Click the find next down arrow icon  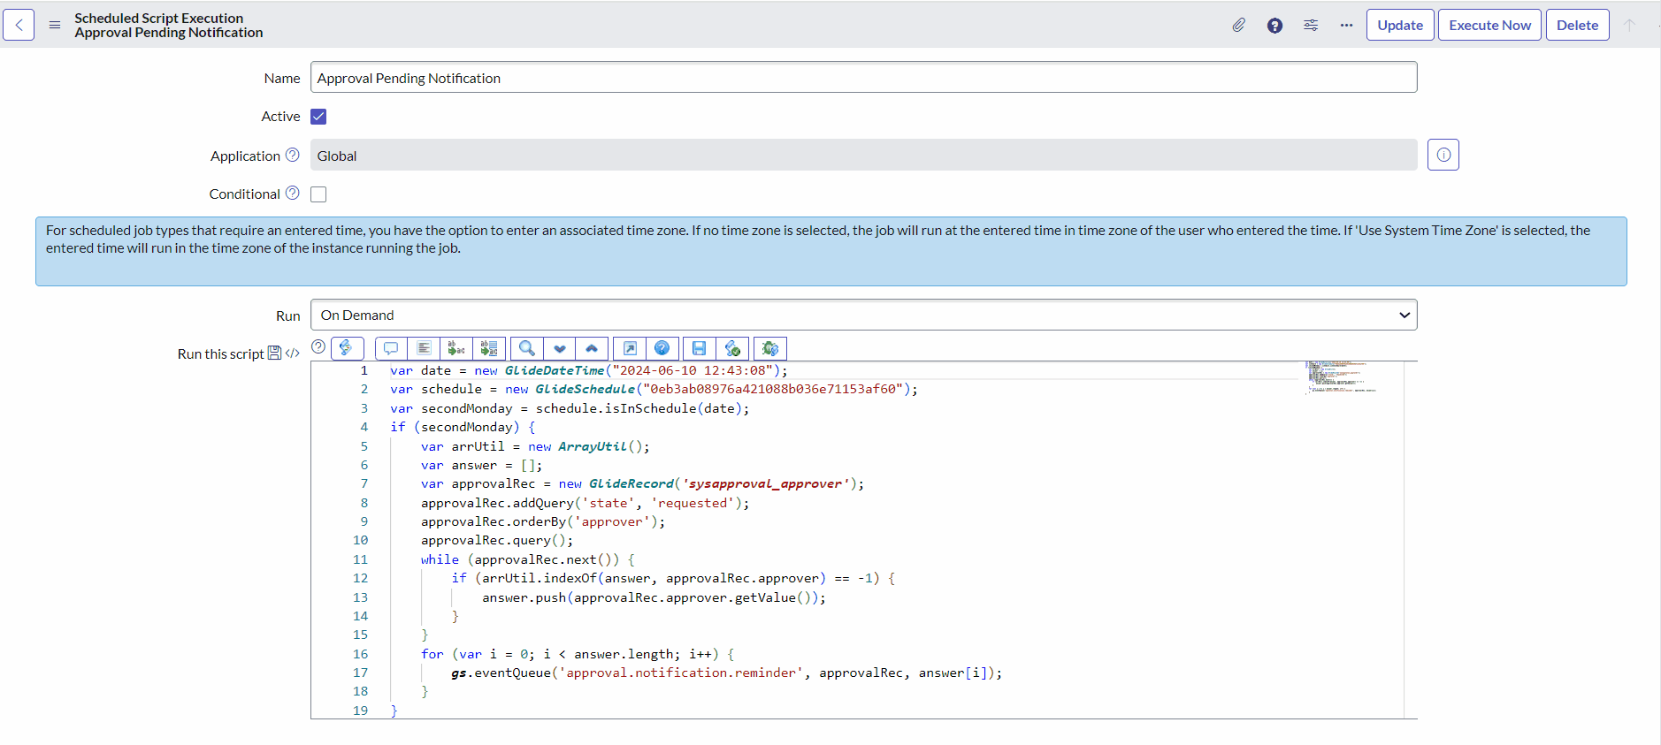[x=560, y=348]
